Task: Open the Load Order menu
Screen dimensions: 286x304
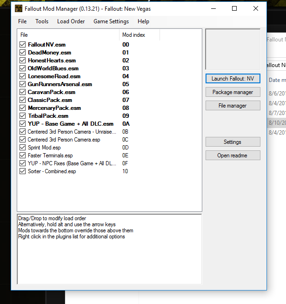Action: (x=71, y=21)
